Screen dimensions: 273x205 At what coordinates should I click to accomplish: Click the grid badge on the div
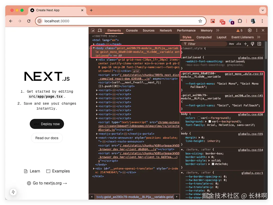point(136,71)
